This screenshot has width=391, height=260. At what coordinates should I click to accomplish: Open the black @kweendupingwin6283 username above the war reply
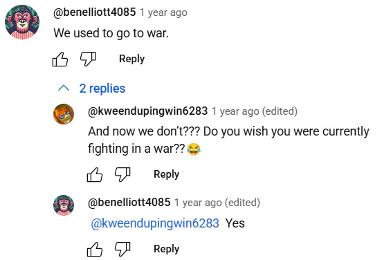click(x=148, y=111)
